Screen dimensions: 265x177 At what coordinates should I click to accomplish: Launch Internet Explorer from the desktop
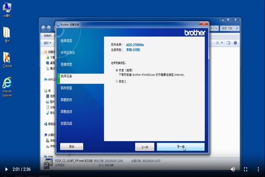(x=7, y=87)
